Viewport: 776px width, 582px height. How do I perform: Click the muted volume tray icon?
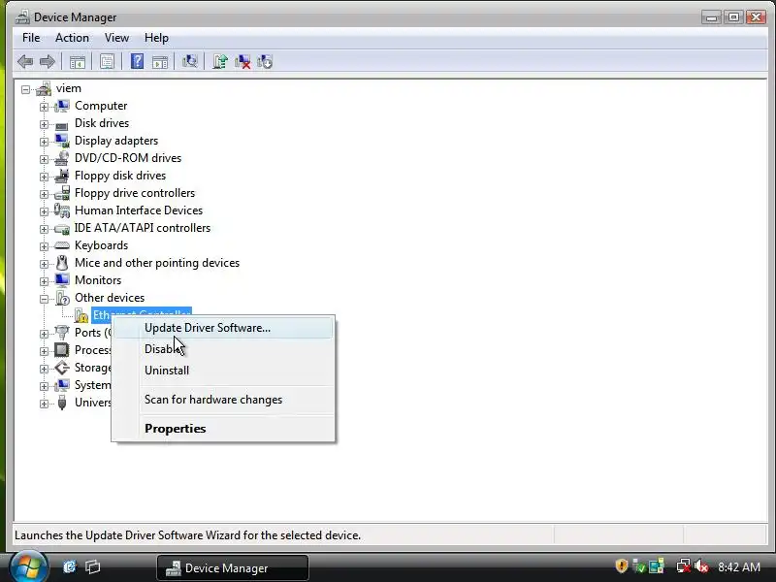(701, 566)
